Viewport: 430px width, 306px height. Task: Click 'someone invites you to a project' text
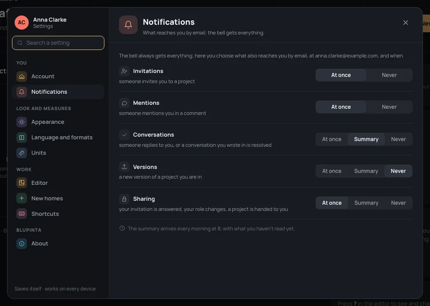click(157, 81)
